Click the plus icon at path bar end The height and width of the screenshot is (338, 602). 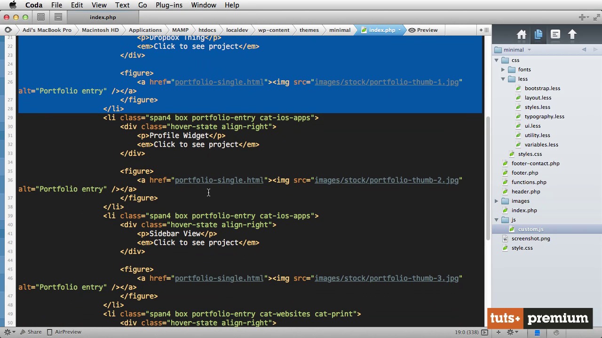tap(481, 30)
